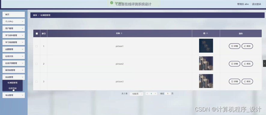
Task: Open the 轮播图管理 submenu item
Action: pos(13,83)
